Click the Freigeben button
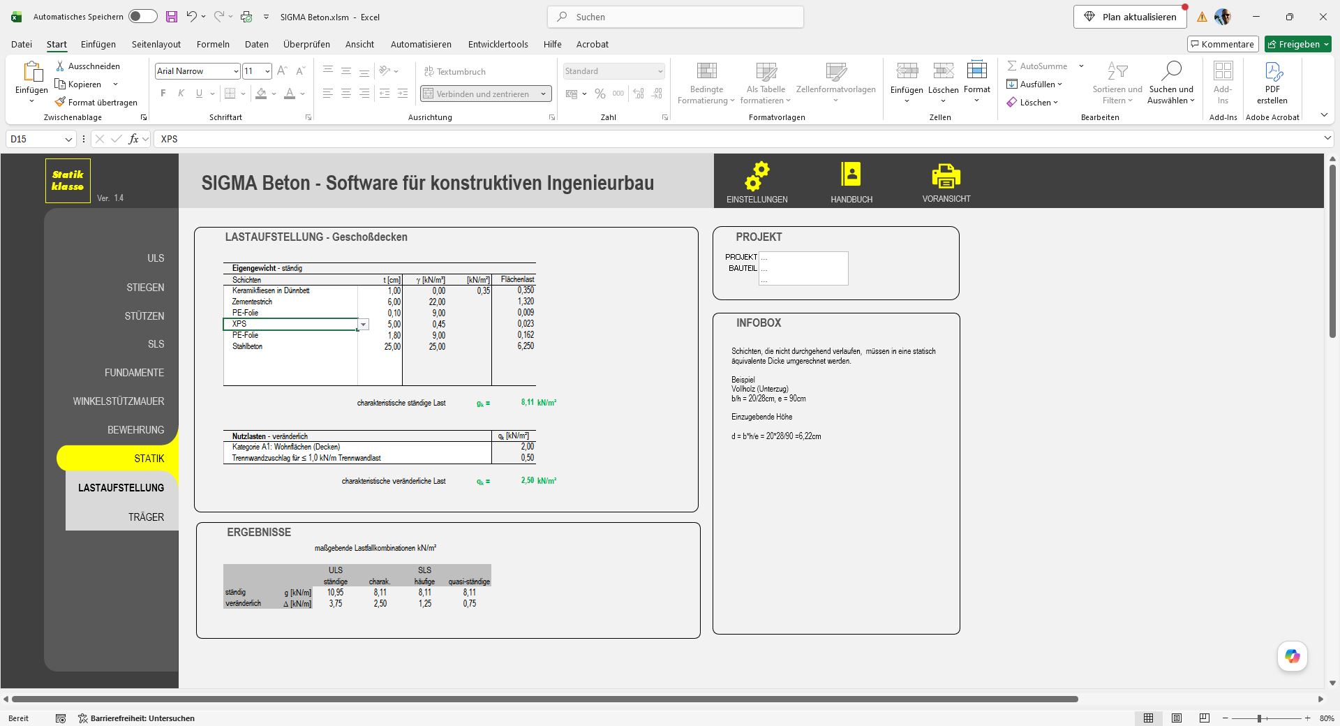 [1297, 44]
